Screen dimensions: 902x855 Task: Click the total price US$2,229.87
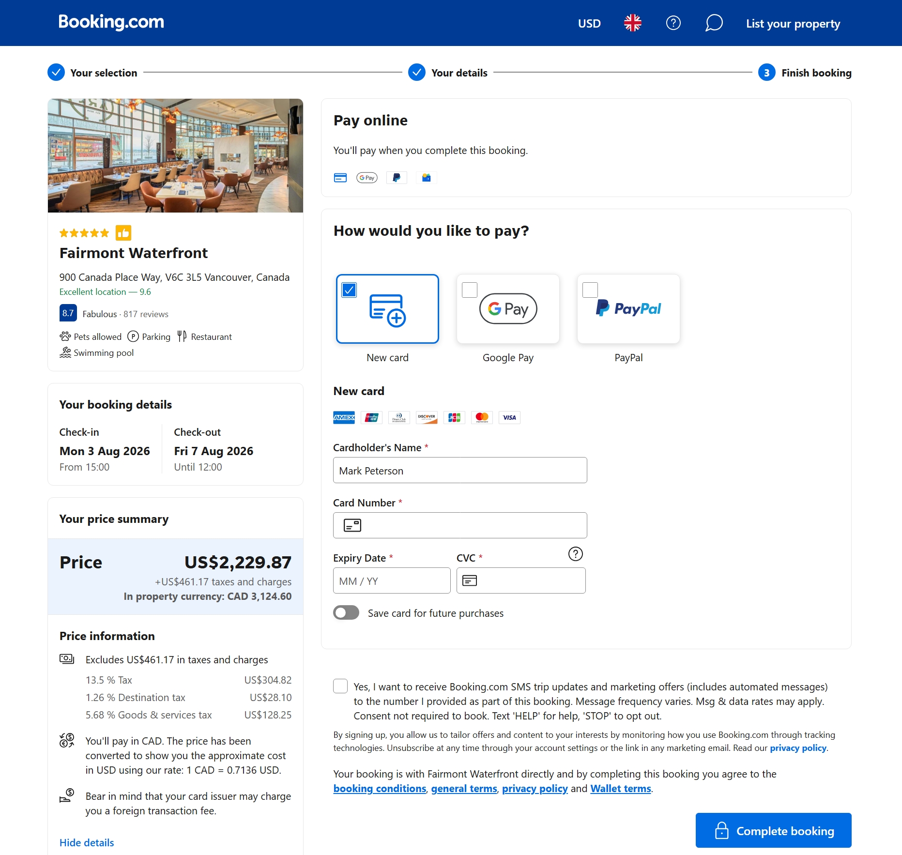(x=238, y=562)
